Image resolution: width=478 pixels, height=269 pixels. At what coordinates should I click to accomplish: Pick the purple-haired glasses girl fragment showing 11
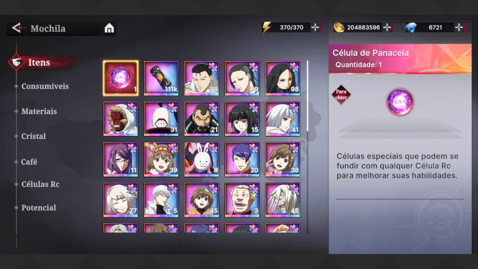pyautogui.click(x=121, y=159)
